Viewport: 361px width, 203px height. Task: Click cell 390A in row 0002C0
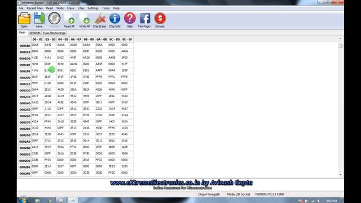[x=127, y=154]
